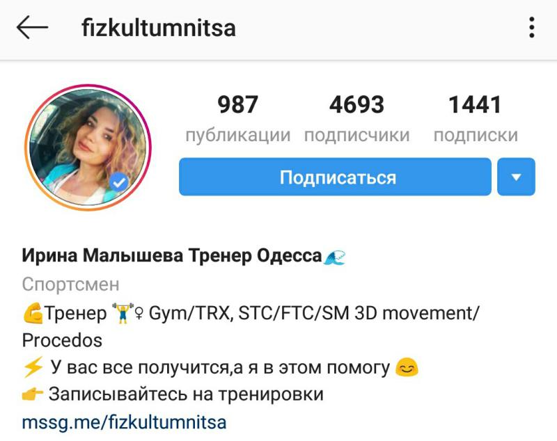
Task: Open the profile picture story
Action: (x=88, y=147)
